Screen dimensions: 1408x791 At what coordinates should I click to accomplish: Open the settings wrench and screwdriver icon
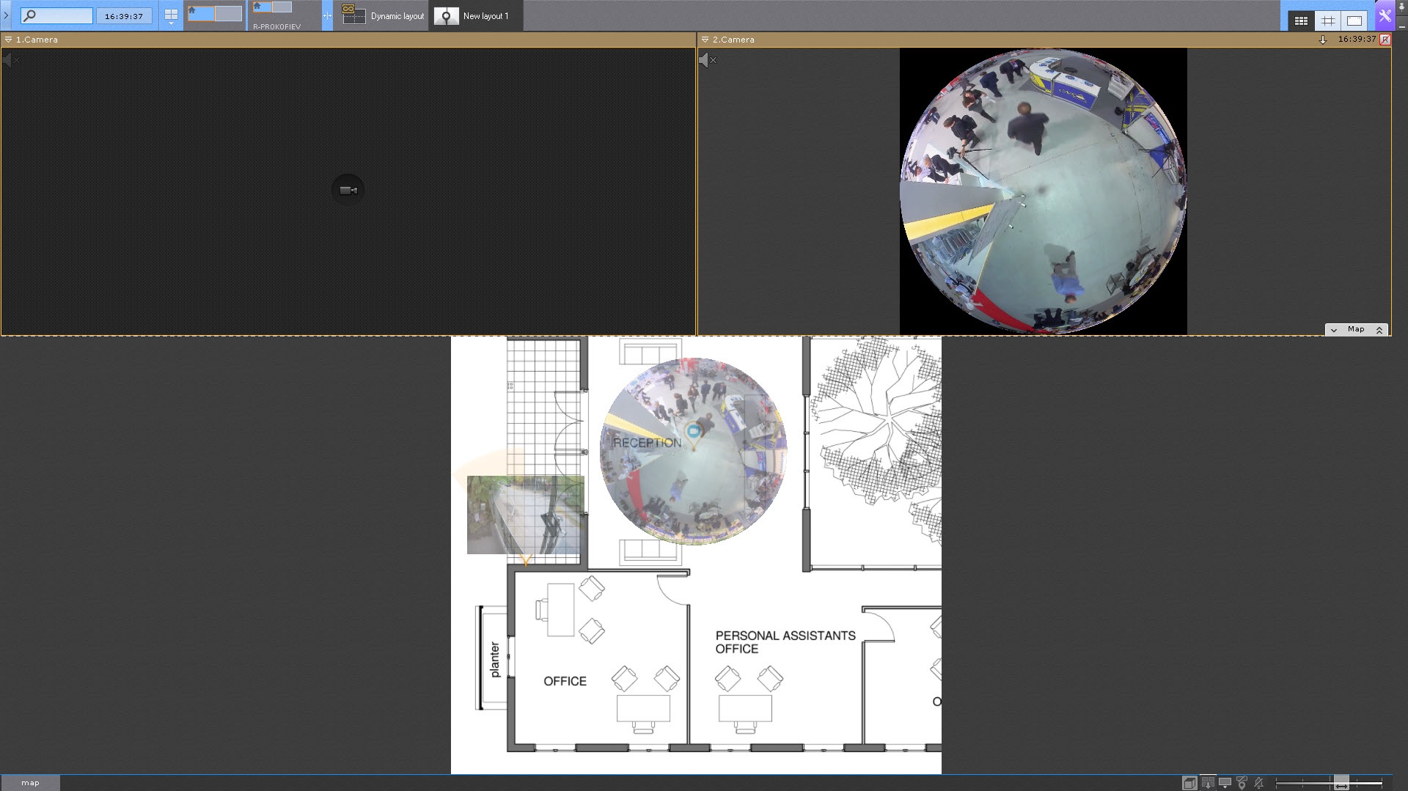[x=1385, y=16]
